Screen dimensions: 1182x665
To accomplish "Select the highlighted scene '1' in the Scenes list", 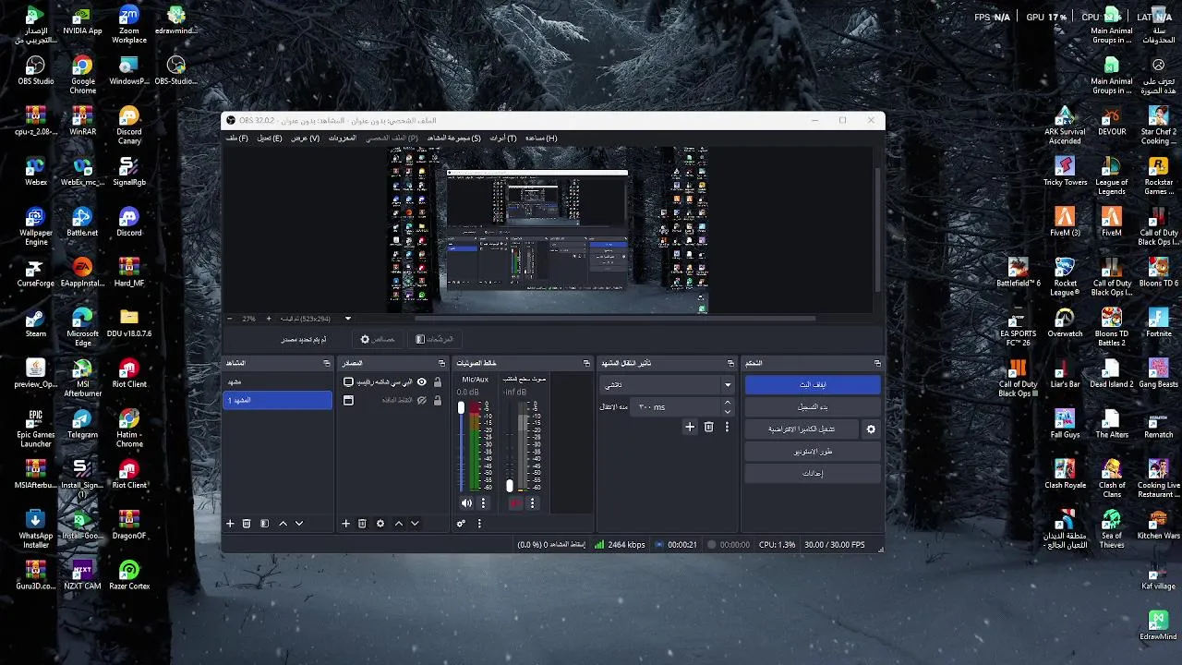I will pos(277,400).
